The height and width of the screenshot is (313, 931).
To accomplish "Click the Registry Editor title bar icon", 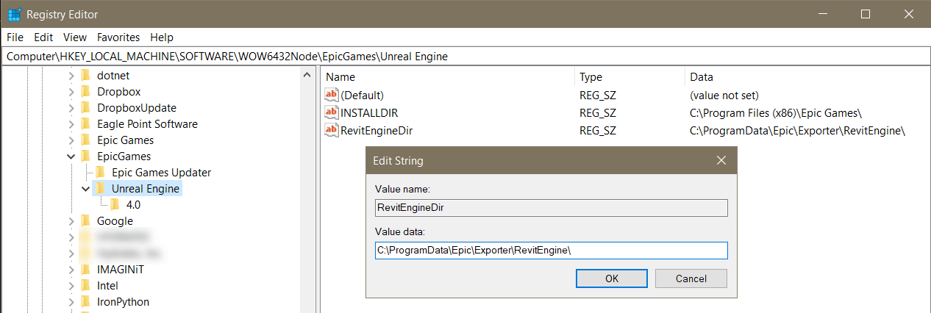I will pos(14,14).
